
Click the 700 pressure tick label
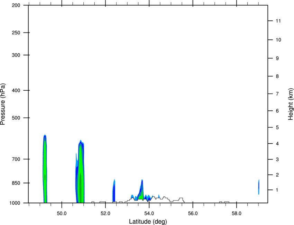coord(16,159)
